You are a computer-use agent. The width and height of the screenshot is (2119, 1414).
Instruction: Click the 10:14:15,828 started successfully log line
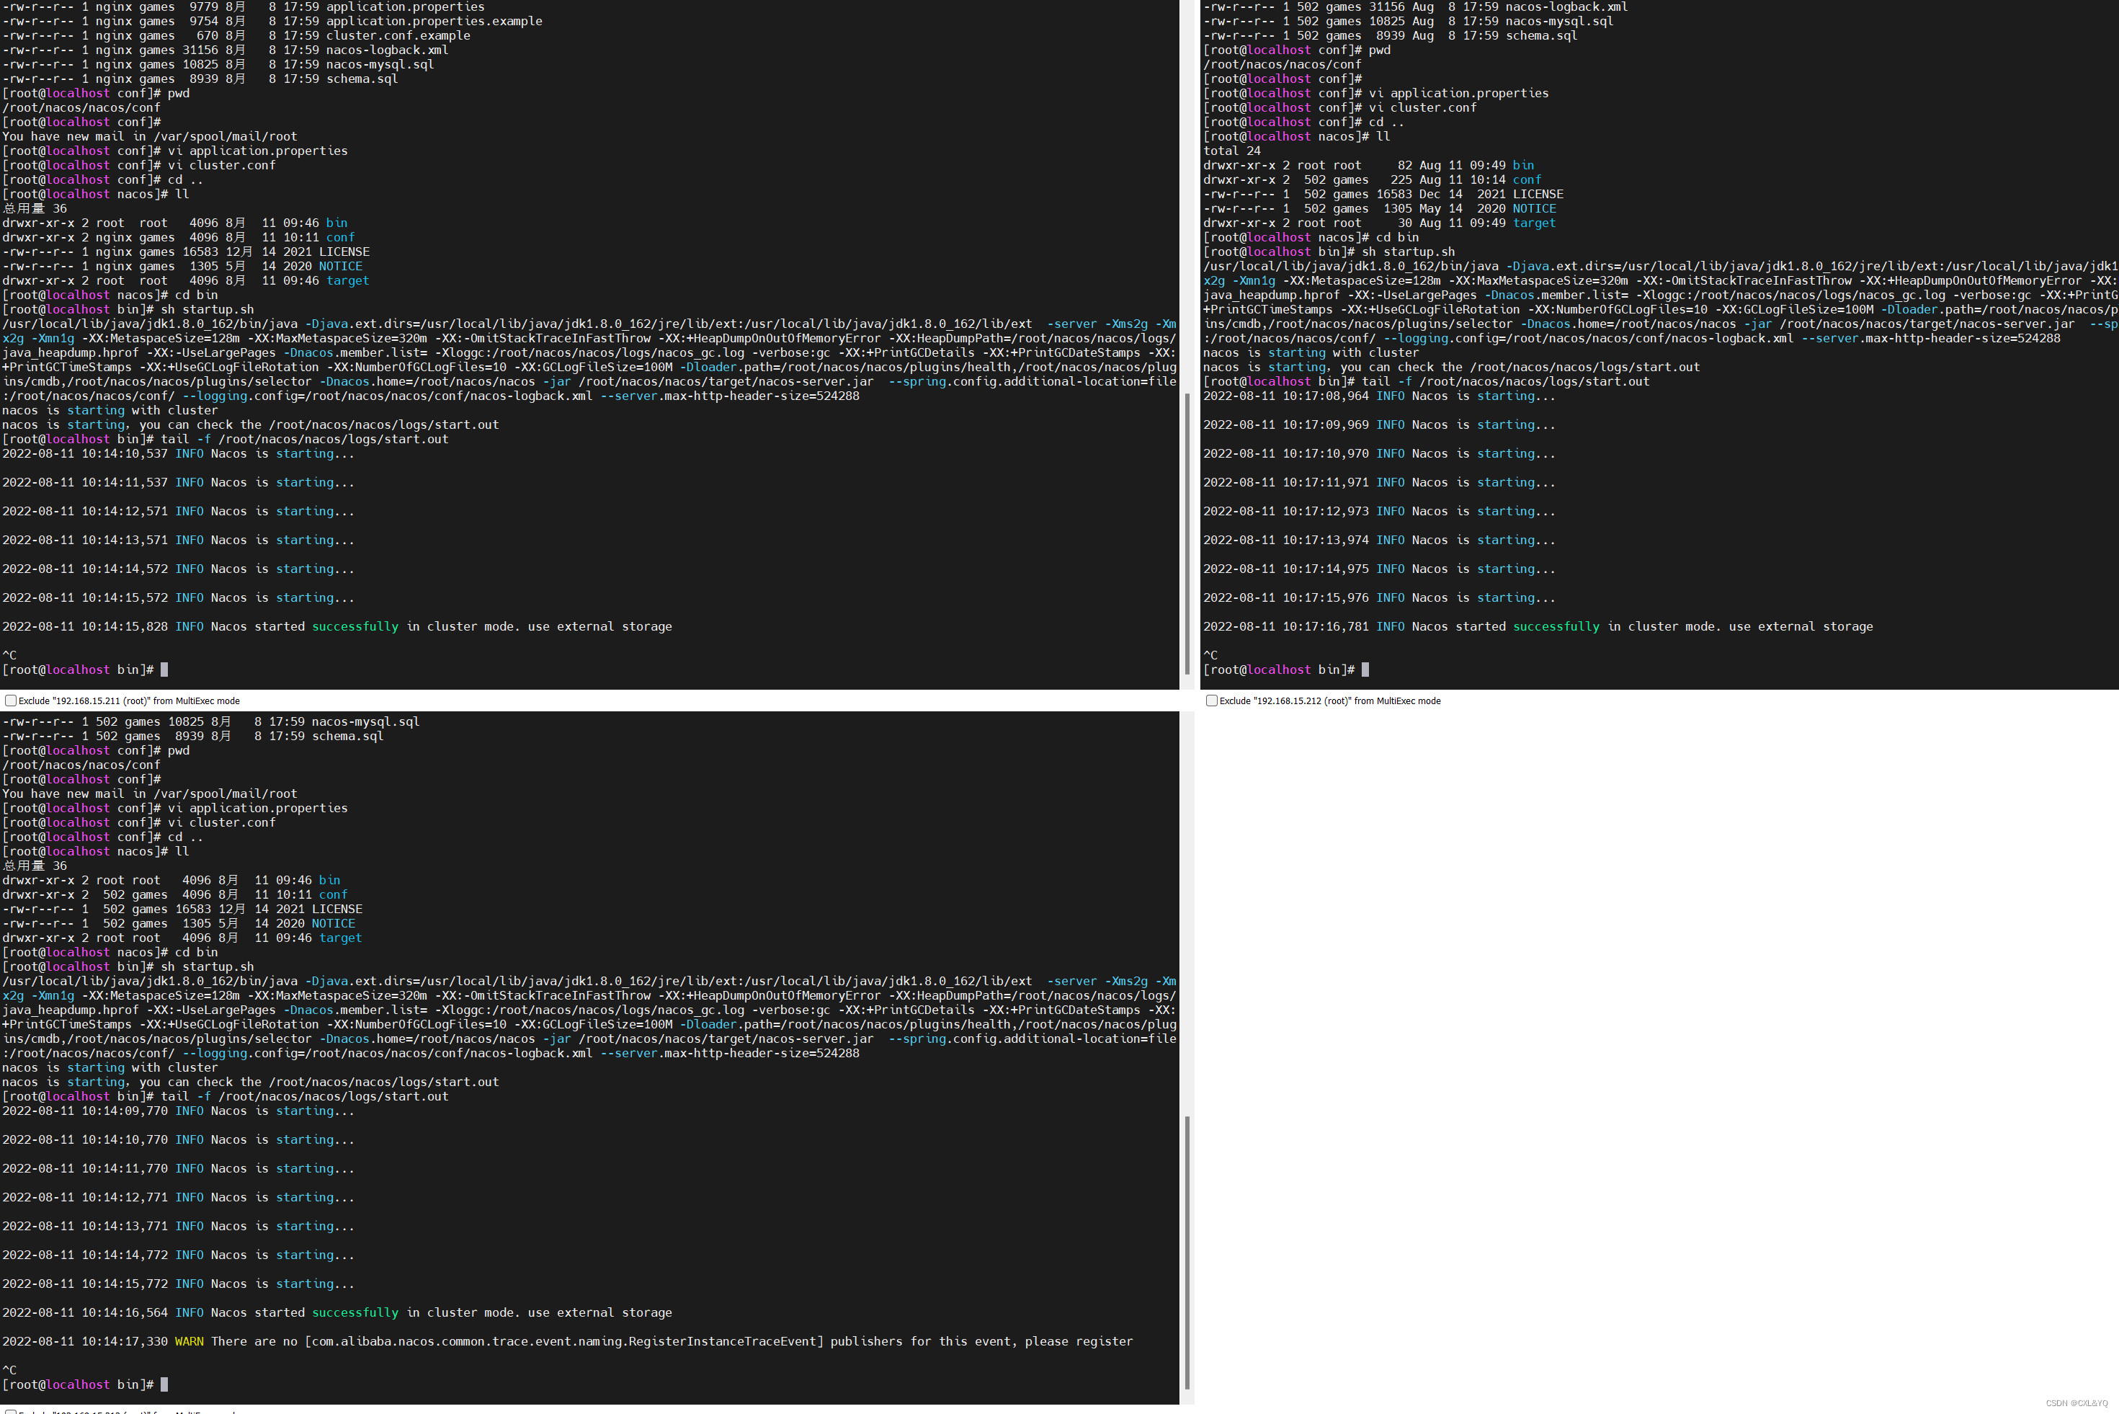(337, 627)
